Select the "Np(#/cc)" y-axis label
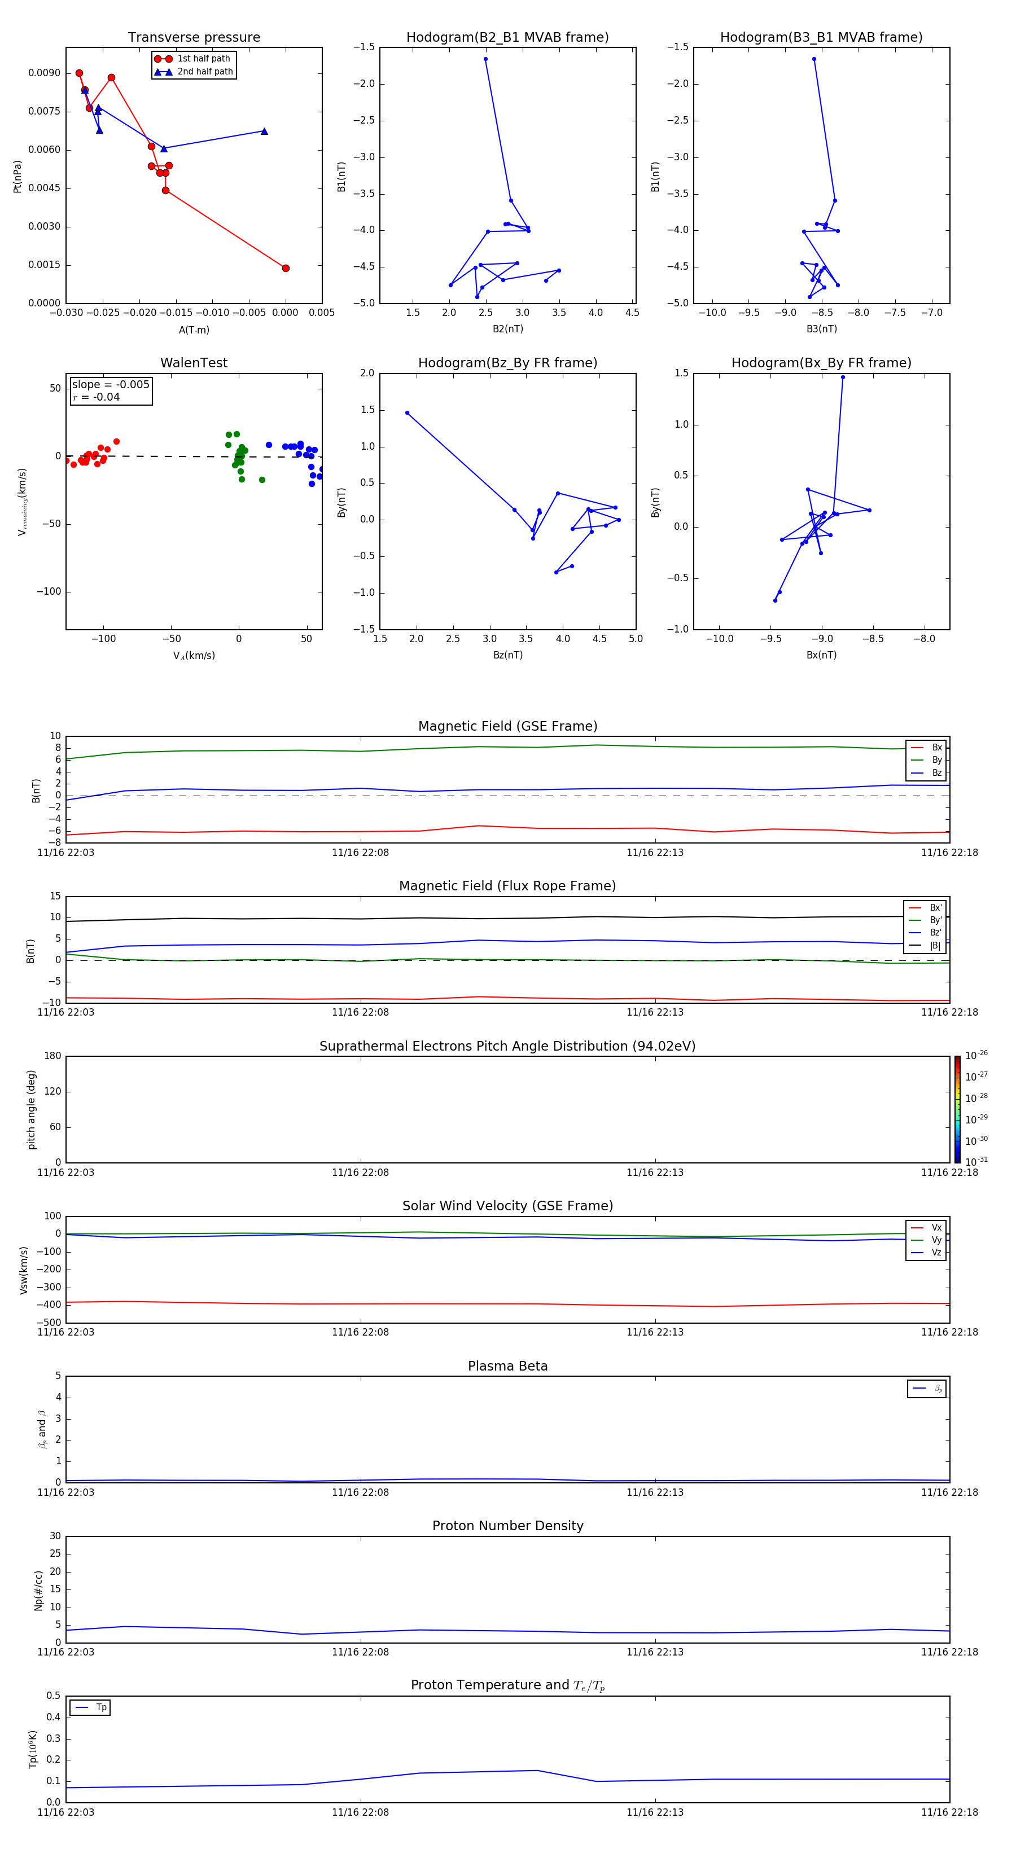Screen dimensions: 1016x1862 pos(38,1590)
